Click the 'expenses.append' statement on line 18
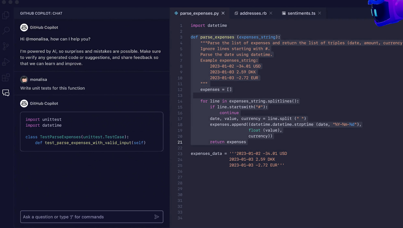Screen dimensions: 403x228 (x=286, y=125)
